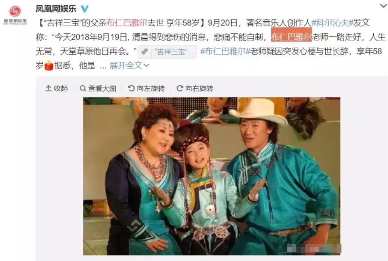Click the 凤凰网娱乐 profile avatar logo

click(15, 15)
